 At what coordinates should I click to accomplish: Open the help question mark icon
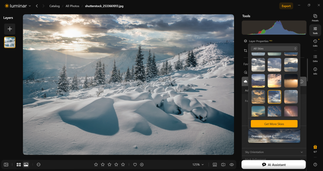315,165
